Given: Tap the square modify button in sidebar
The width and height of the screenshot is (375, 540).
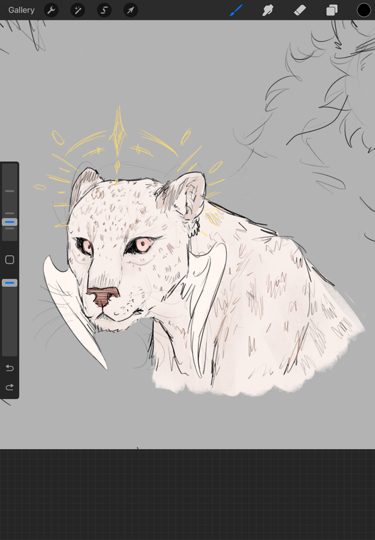Looking at the screenshot, I should pos(9,260).
